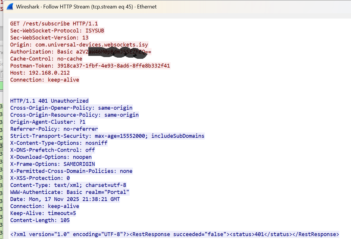The height and width of the screenshot is (239, 351).
Task: Select the Content-Length: 105 line
Action: 40,220
